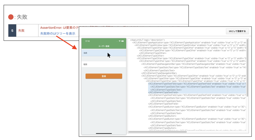Click the battery icon in phone status bar
Screen dimensions: 255x140
[x=122, y=41]
